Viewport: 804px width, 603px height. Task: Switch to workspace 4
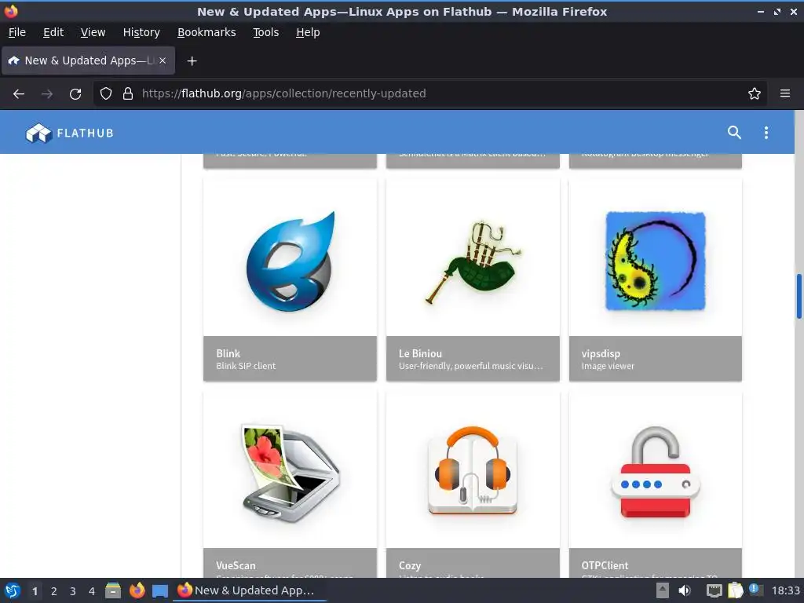click(x=92, y=591)
